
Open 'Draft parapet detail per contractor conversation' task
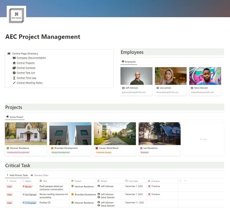tap(51, 188)
